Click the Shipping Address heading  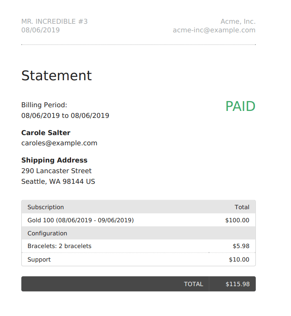point(54,160)
